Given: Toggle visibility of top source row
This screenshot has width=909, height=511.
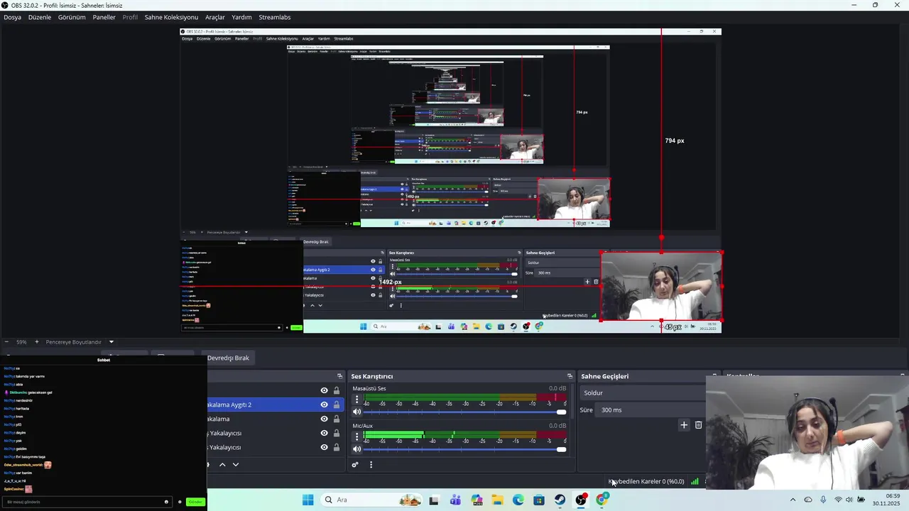Looking at the screenshot, I should (324, 390).
